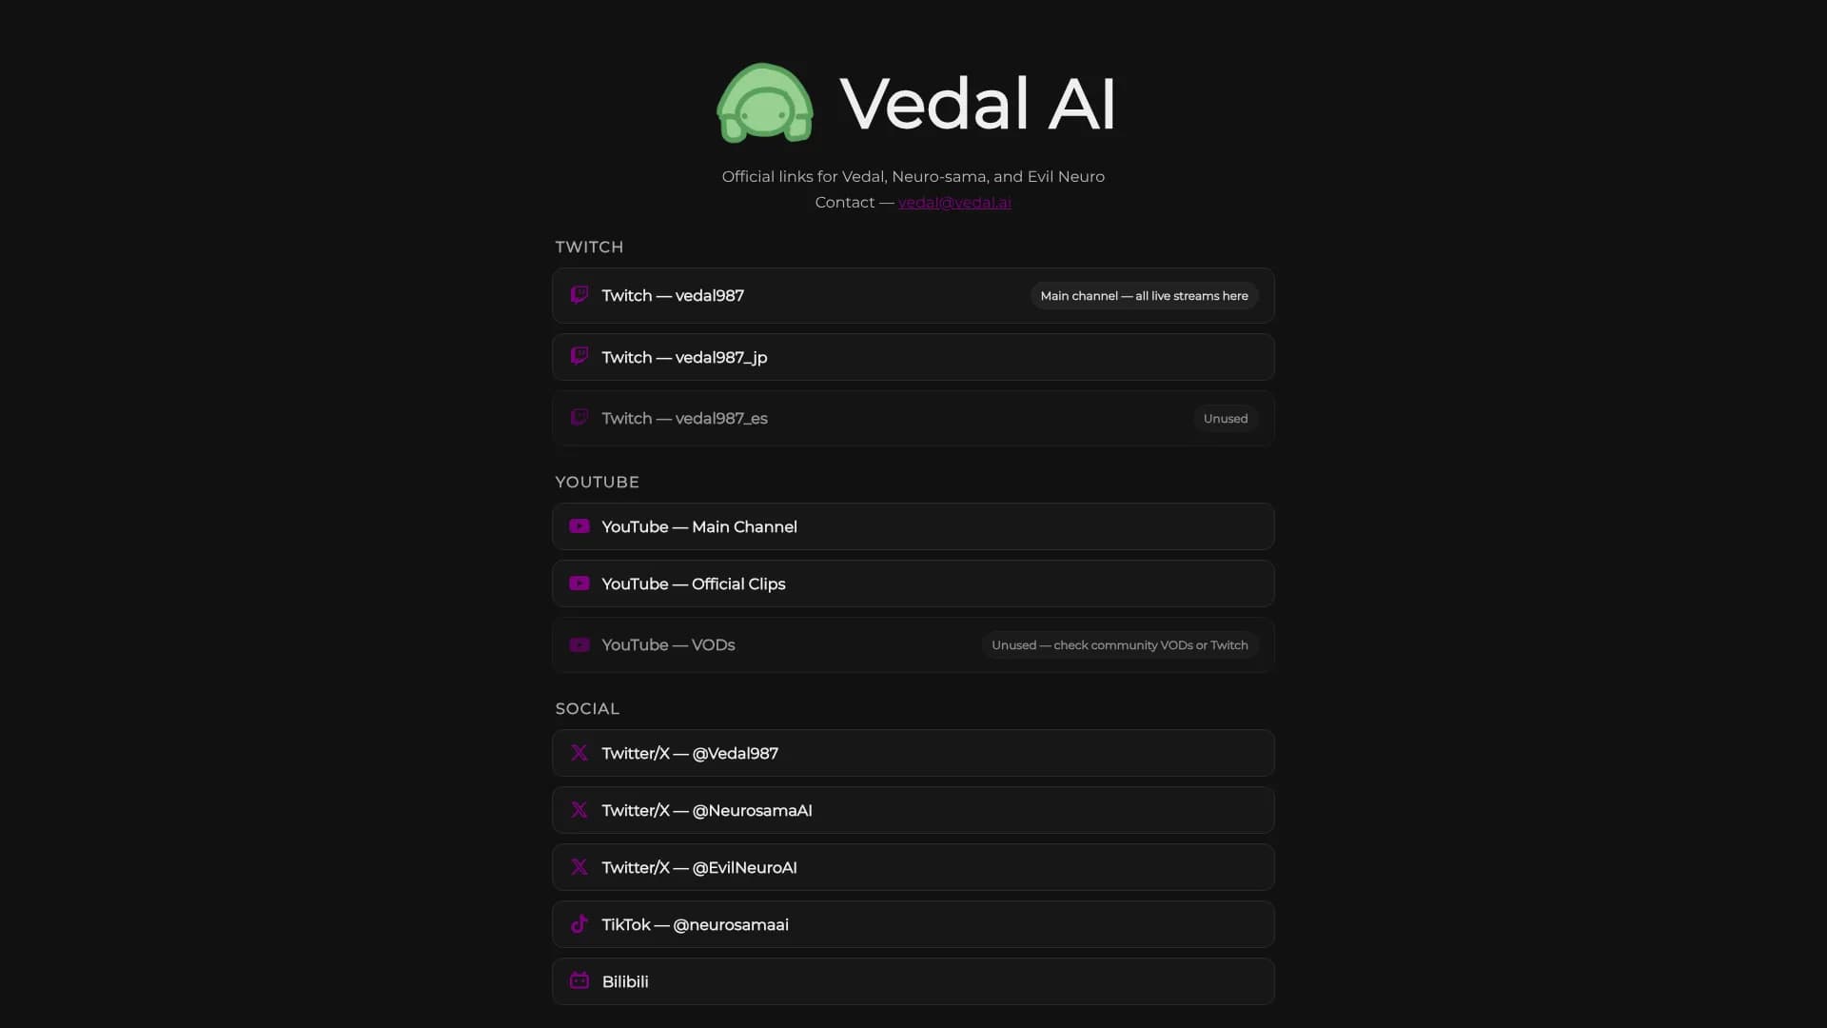This screenshot has height=1028, width=1827.
Task: Open the Bilibili link
Action: 625,982
